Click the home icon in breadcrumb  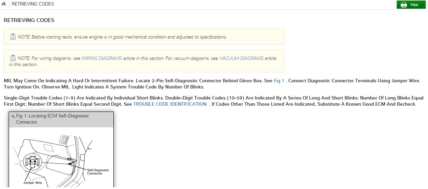[4, 4]
